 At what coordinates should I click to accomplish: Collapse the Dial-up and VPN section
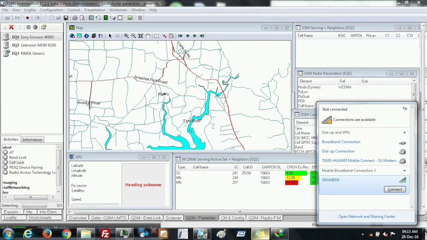tap(404, 132)
